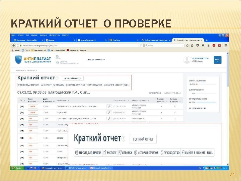The height and width of the screenshot is (181, 241).
Task: Click the Часто посещаемые bookmark folder
Action: [x=57, y=50]
